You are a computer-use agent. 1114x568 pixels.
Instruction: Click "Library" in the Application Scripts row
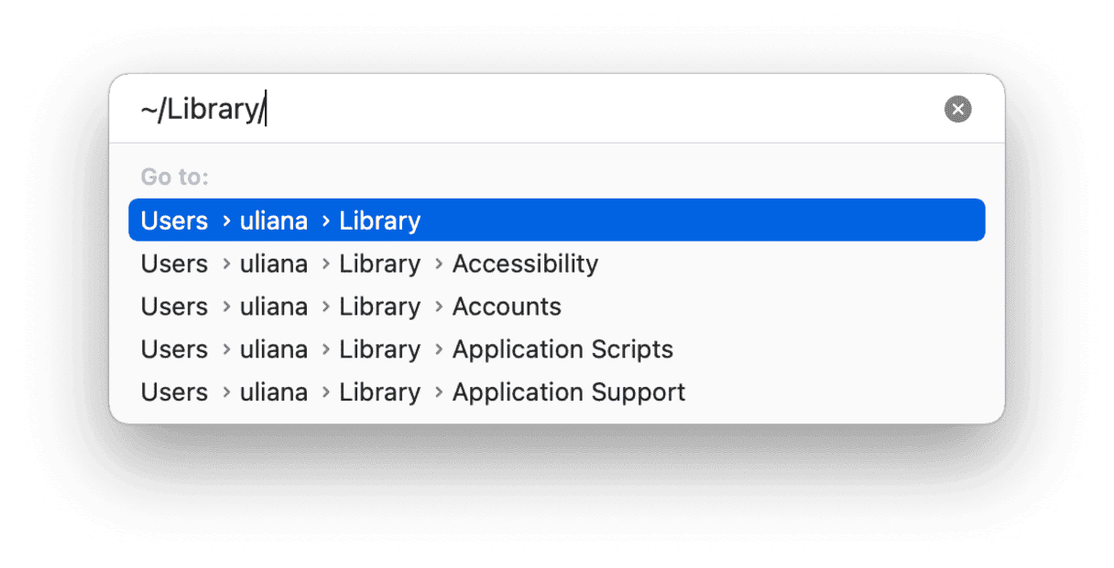379,349
